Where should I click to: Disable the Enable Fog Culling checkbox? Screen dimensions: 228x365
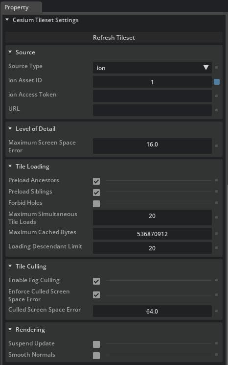pyautogui.click(x=96, y=281)
